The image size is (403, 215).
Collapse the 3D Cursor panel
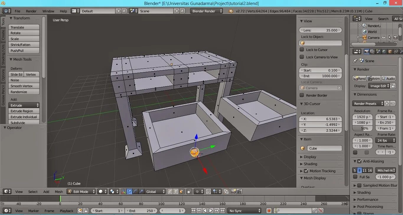pos(301,104)
